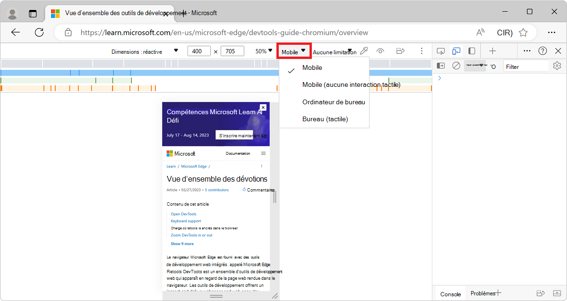Clear the console with the circle-slash icon
Image resolution: width=567 pixels, height=301 pixels.
click(x=456, y=66)
